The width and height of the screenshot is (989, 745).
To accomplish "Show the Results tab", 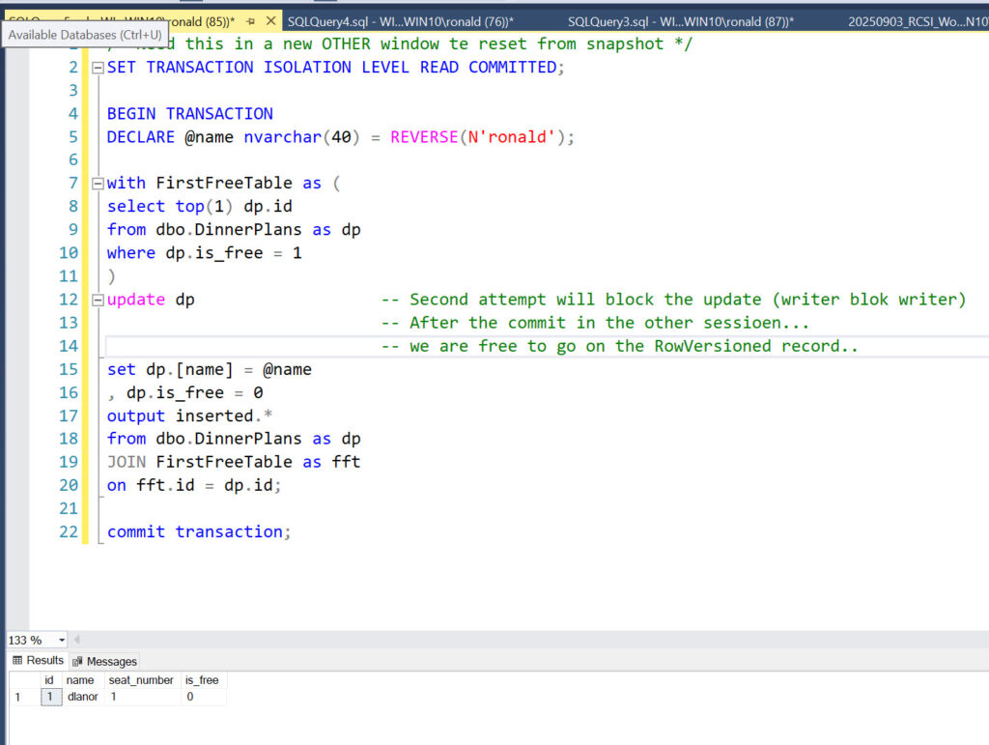I will 38,661.
